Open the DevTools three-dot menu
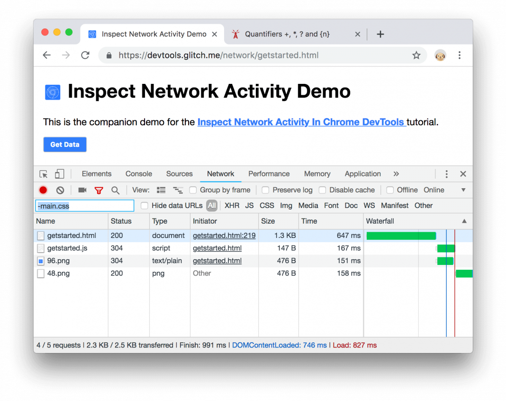 pyautogui.click(x=446, y=174)
